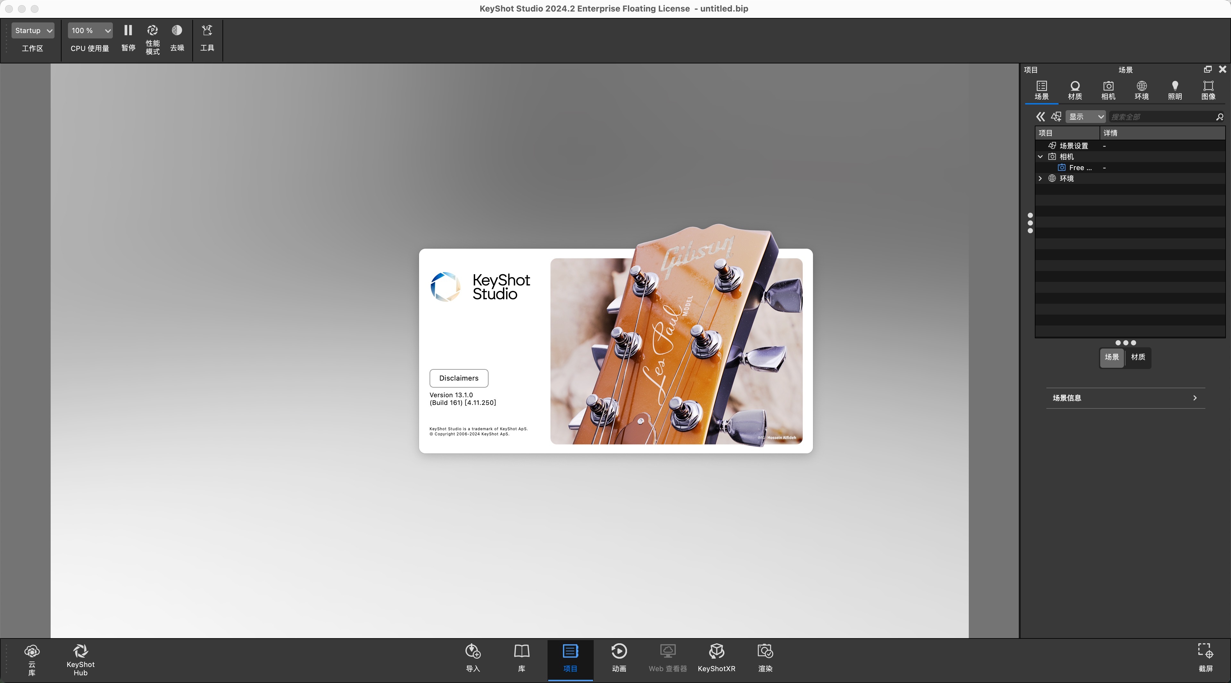Open the 动画 animation panel
The width and height of the screenshot is (1231, 683).
[619, 658]
